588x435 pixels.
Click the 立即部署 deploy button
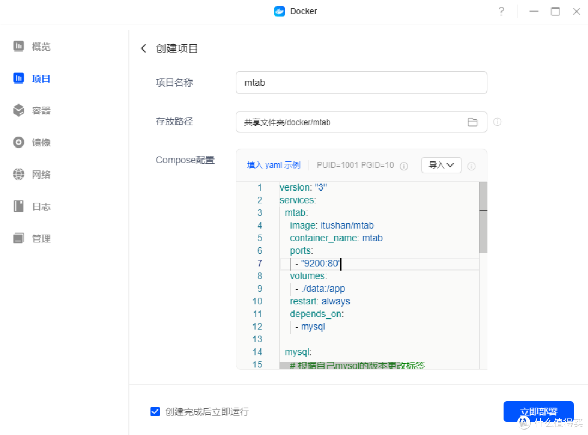click(538, 412)
